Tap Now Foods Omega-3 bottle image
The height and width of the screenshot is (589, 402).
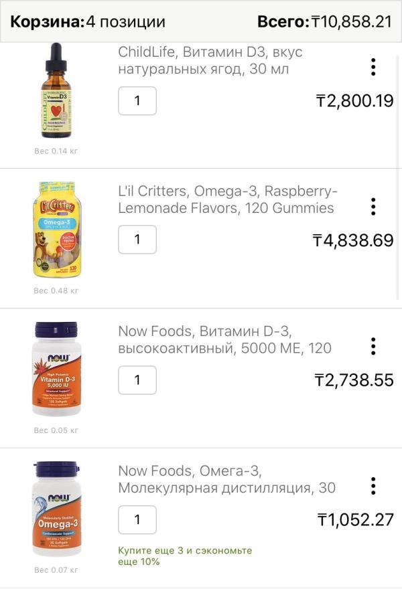click(56, 509)
